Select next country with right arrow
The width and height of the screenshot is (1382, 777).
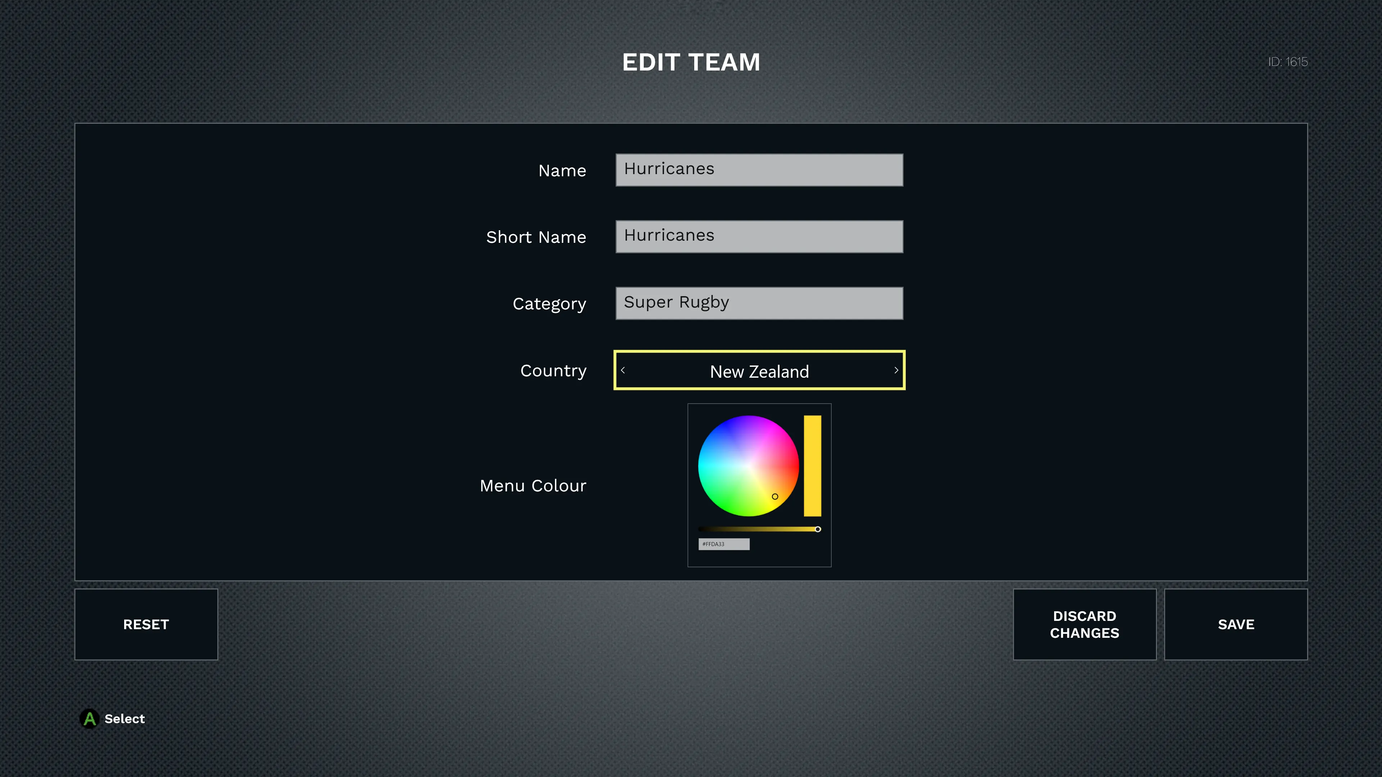coord(896,370)
